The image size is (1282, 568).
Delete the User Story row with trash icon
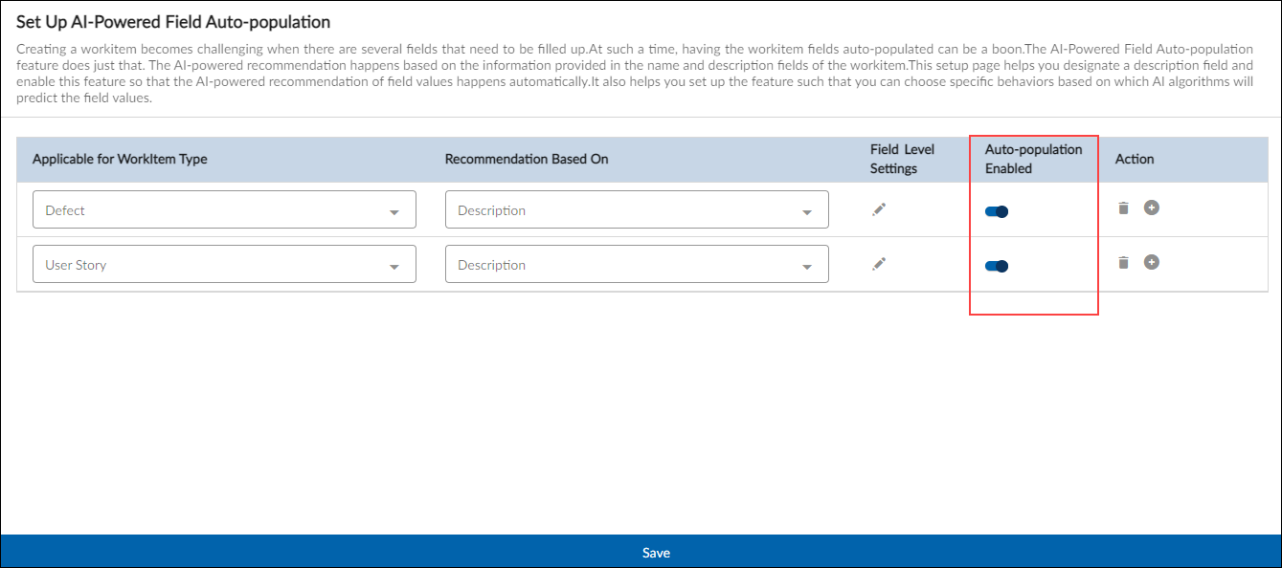click(x=1124, y=262)
